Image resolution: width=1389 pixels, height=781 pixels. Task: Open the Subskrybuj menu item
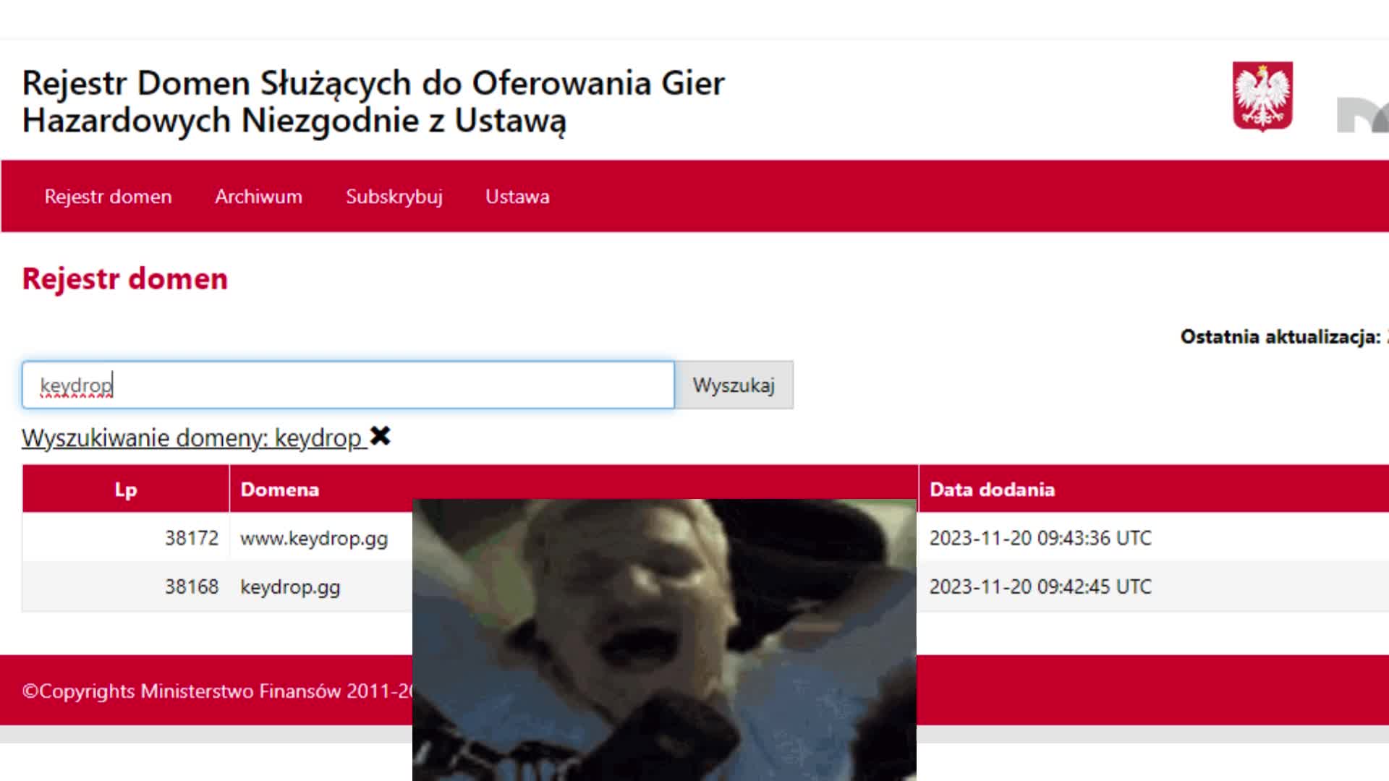pos(394,197)
